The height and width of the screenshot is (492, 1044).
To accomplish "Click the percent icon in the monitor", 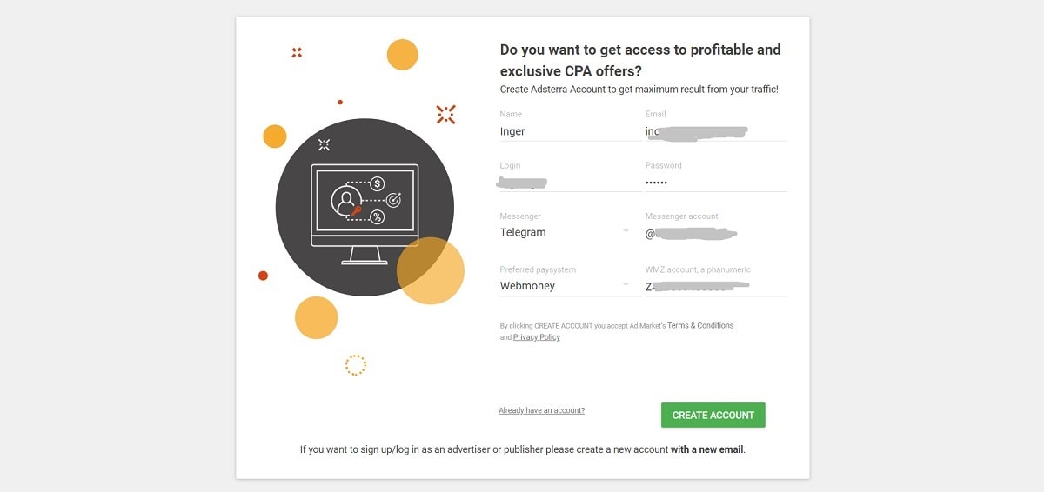I will pos(378,217).
